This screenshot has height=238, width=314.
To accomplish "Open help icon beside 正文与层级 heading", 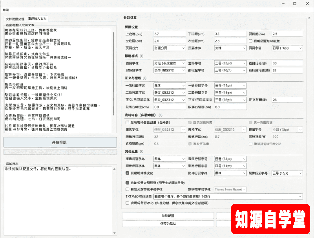I will click(144, 78).
